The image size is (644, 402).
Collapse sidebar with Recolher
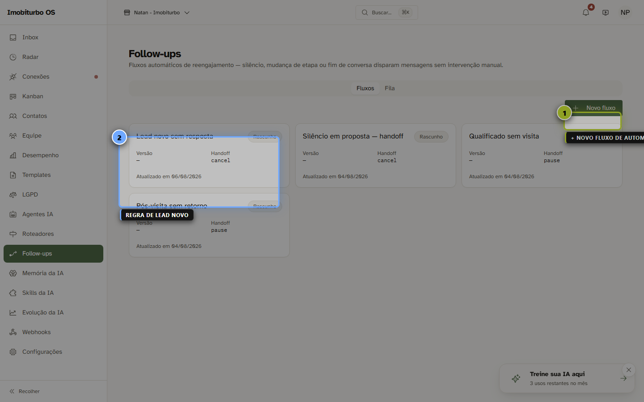[x=25, y=391]
